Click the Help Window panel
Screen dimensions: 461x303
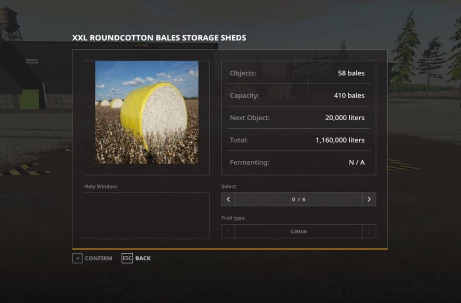[146, 215]
